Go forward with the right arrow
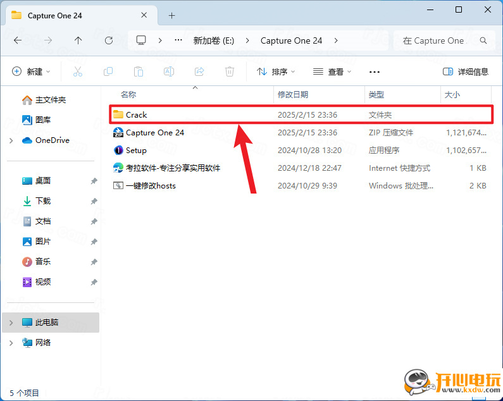The image size is (503, 401). pyautogui.click(x=48, y=40)
